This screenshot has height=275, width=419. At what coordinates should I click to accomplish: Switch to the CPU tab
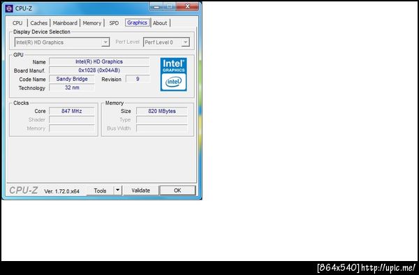[x=17, y=23]
